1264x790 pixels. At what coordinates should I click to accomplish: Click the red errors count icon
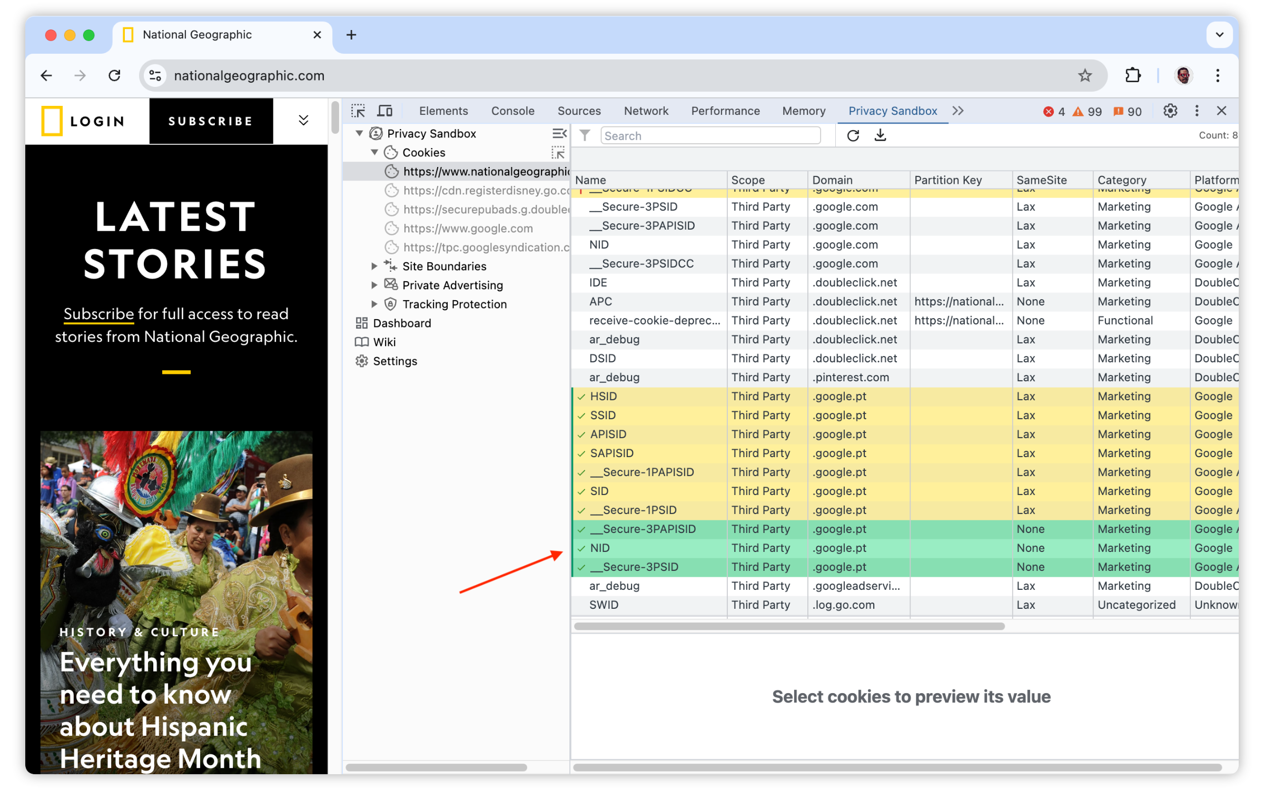[x=1049, y=111]
